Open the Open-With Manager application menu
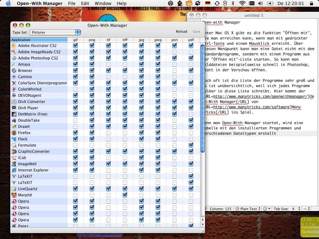 pos(40,3)
